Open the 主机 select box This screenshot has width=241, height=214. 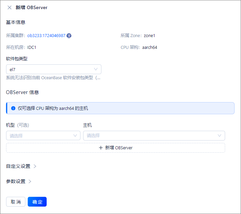point(154,135)
